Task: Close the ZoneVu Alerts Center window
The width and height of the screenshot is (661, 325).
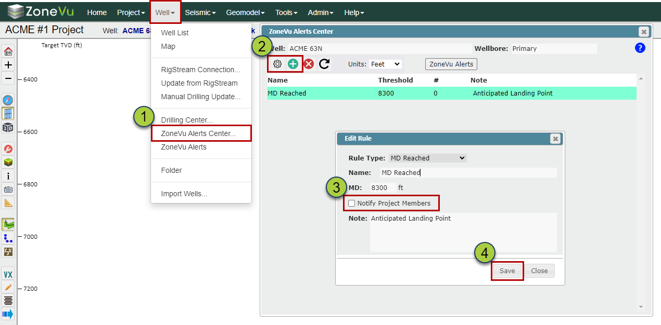Action: [644, 32]
